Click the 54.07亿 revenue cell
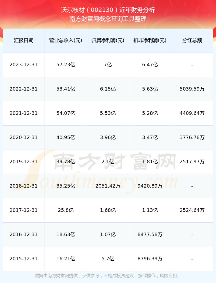216x283 pixels. point(66,113)
